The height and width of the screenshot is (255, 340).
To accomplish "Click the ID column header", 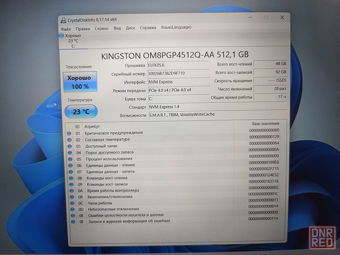I will 78,126.
